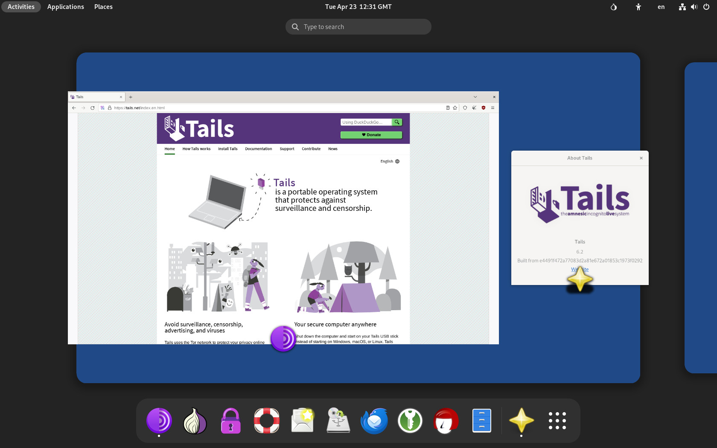Click the Website link in About Tails
The height and width of the screenshot is (448, 717).
580,269
